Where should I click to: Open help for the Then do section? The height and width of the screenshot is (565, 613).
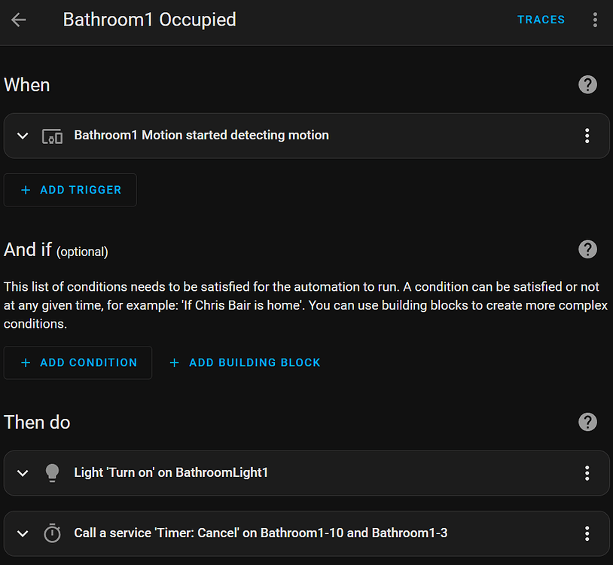pyautogui.click(x=587, y=422)
